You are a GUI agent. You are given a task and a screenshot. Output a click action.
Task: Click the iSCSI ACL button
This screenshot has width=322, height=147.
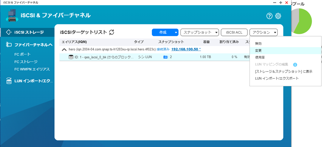(x=234, y=32)
